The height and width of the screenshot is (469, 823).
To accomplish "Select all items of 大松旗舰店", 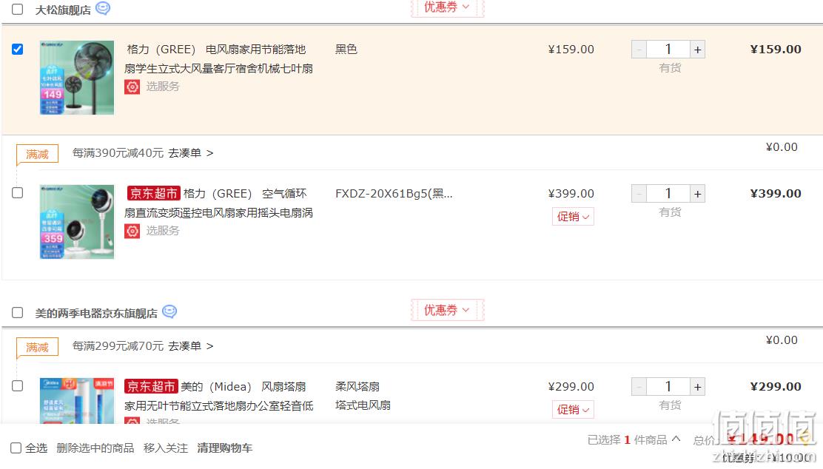I will 17,9.
